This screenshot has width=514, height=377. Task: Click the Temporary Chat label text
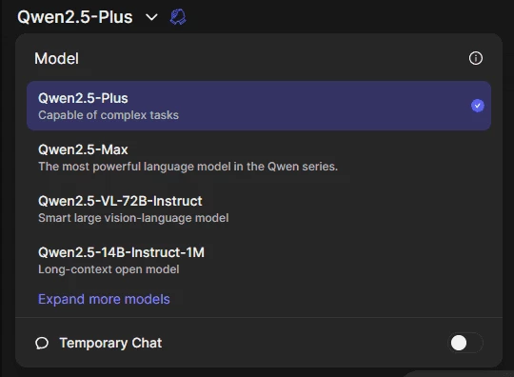[x=110, y=343]
